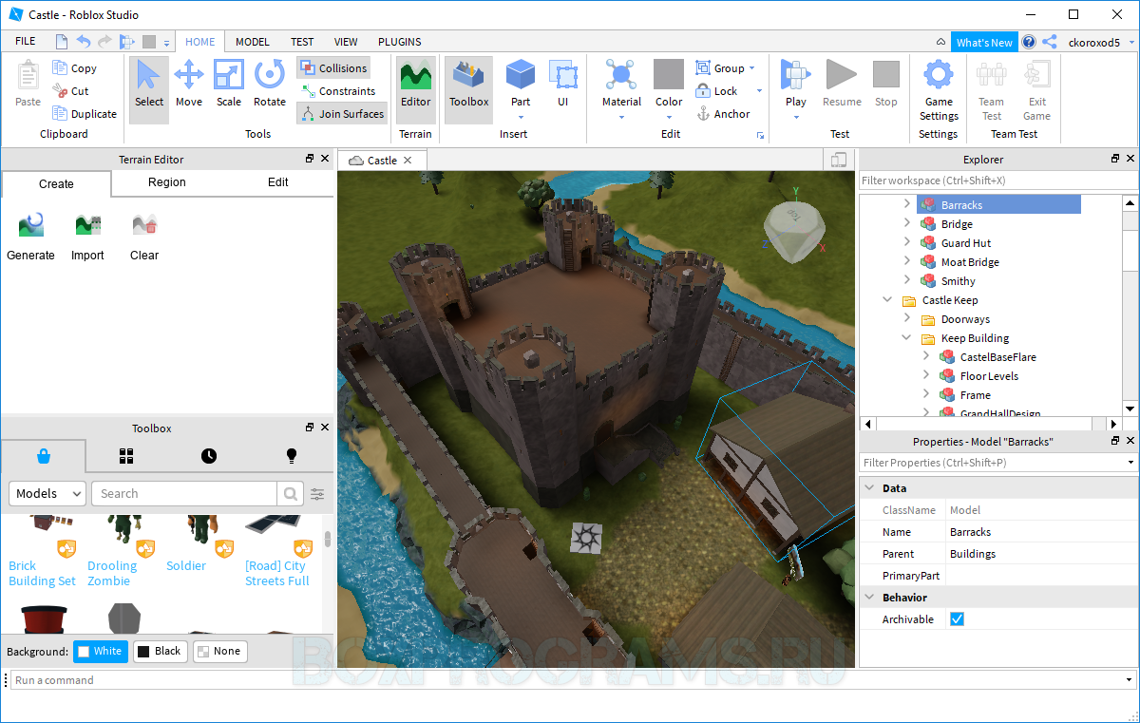The width and height of the screenshot is (1140, 723).
Task: Switch to the PLUGINS ribbon tab
Action: tap(399, 42)
